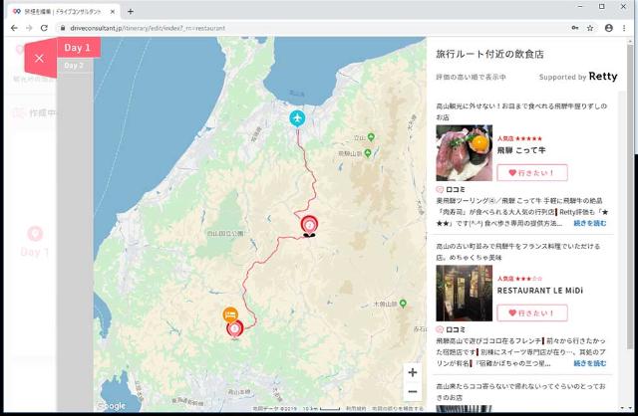Open the RESTAURANT LE MiDi photo thumbnail
Screen dimensions: 638x416
464,293
